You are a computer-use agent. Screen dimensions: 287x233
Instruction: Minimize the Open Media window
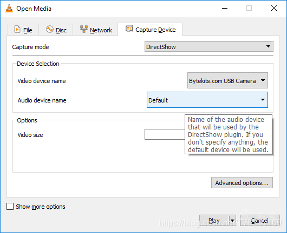coord(225,8)
